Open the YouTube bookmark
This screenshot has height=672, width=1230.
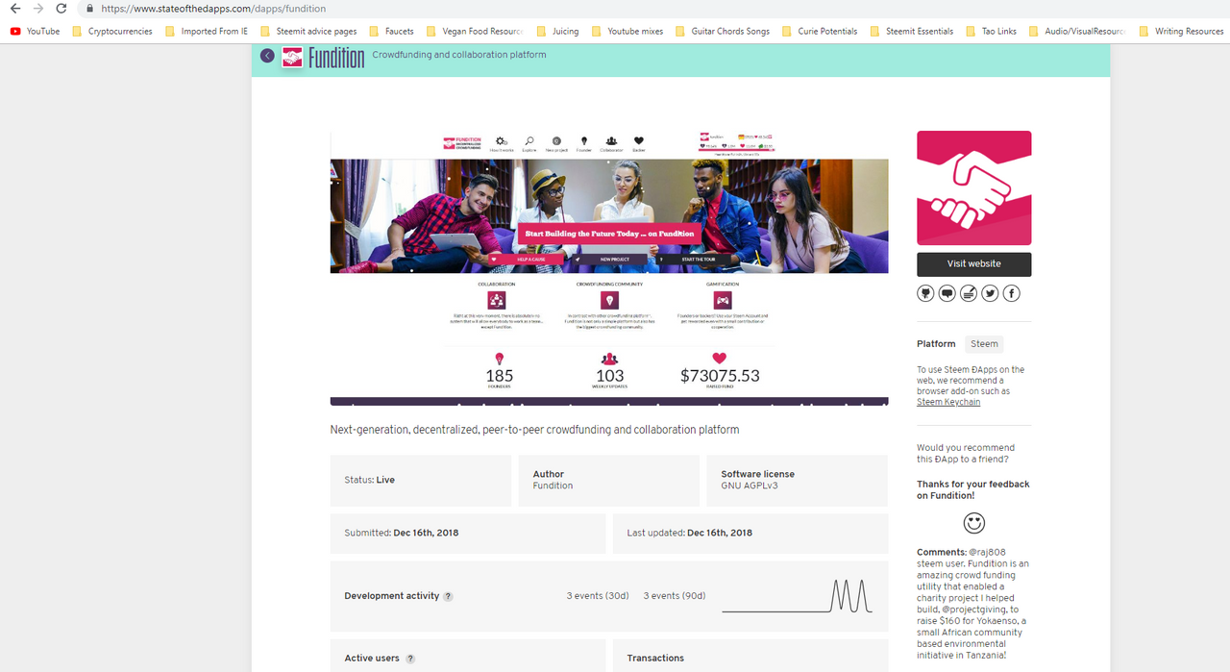[x=35, y=31]
